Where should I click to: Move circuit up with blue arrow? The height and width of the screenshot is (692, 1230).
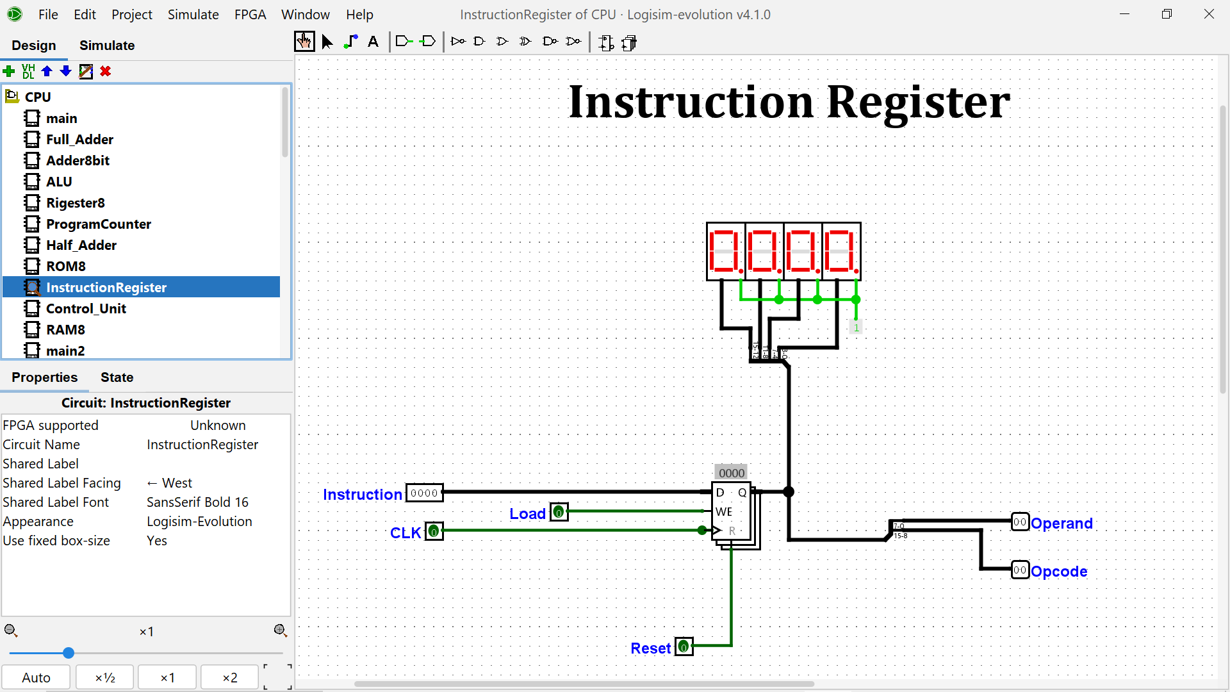(47, 71)
